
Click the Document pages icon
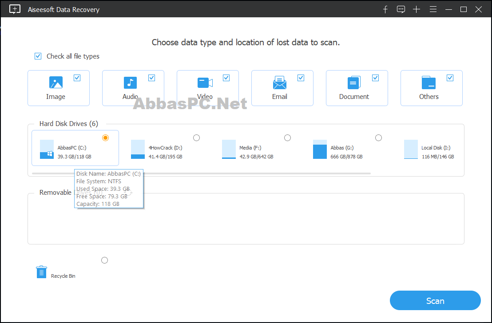[x=354, y=83]
